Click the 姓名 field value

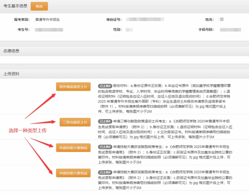pyautogui.click(x=221, y=19)
